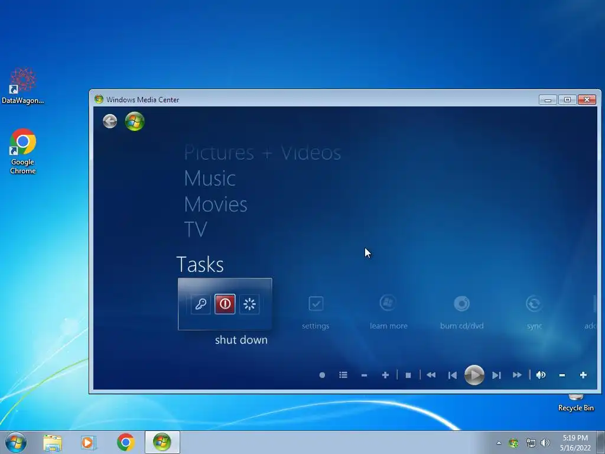The height and width of the screenshot is (454, 605).
Task: Select the Recycle Bin desktop icon
Action: tap(575, 403)
